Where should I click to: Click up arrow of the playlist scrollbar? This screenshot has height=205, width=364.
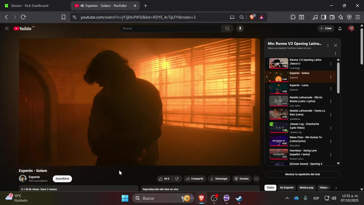(x=338, y=60)
